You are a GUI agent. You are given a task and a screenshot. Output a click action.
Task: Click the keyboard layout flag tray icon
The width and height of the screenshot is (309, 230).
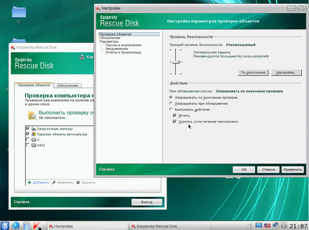pyautogui.click(x=267, y=226)
